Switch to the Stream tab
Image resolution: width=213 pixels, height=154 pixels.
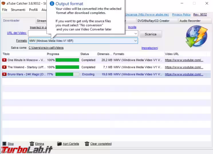click(42, 21)
